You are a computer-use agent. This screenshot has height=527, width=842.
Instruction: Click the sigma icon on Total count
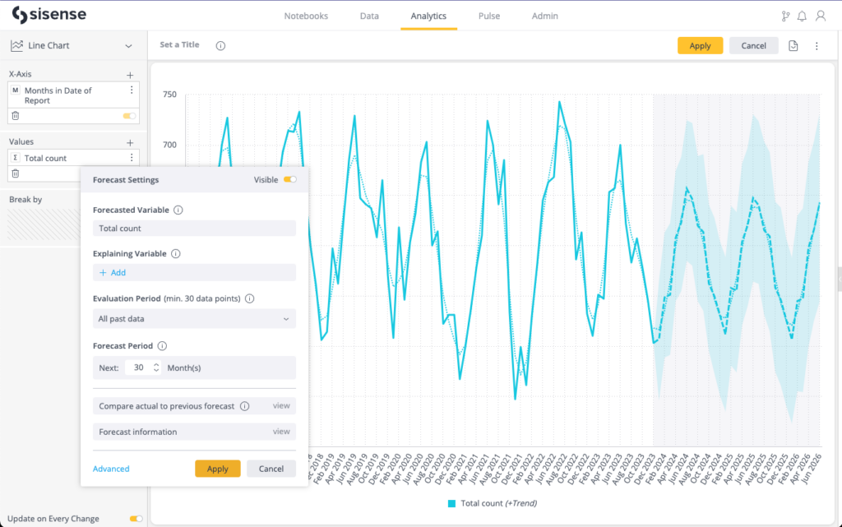(x=16, y=158)
